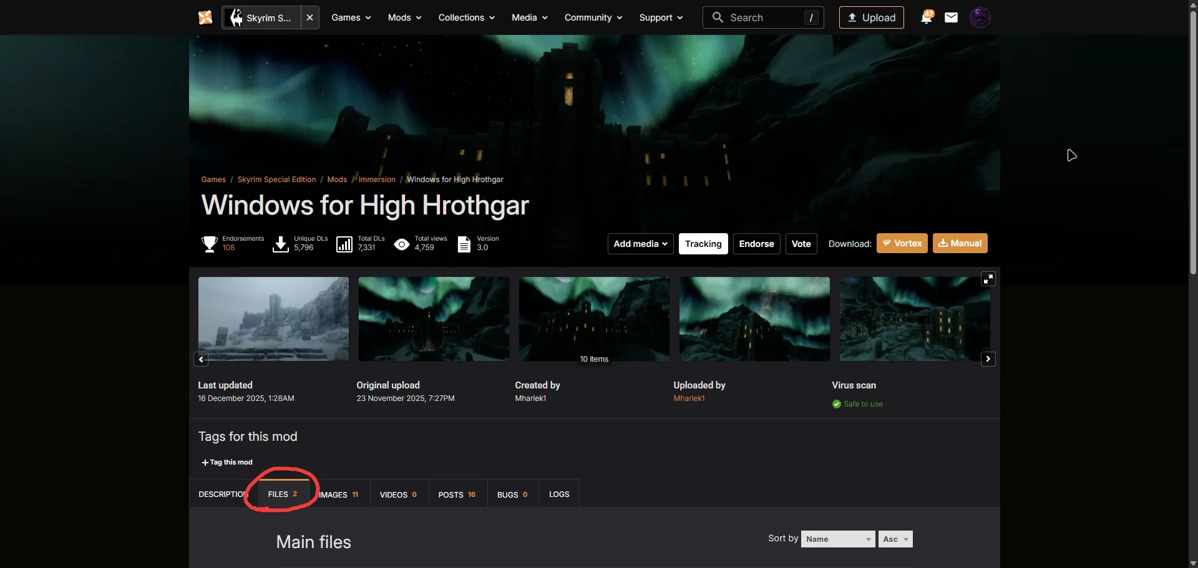1198x568 pixels.
Task: Expand the Community menu
Action: (593, 17)
